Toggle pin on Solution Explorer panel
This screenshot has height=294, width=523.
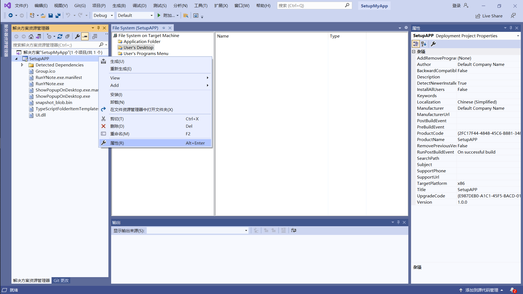pos(98,28)
